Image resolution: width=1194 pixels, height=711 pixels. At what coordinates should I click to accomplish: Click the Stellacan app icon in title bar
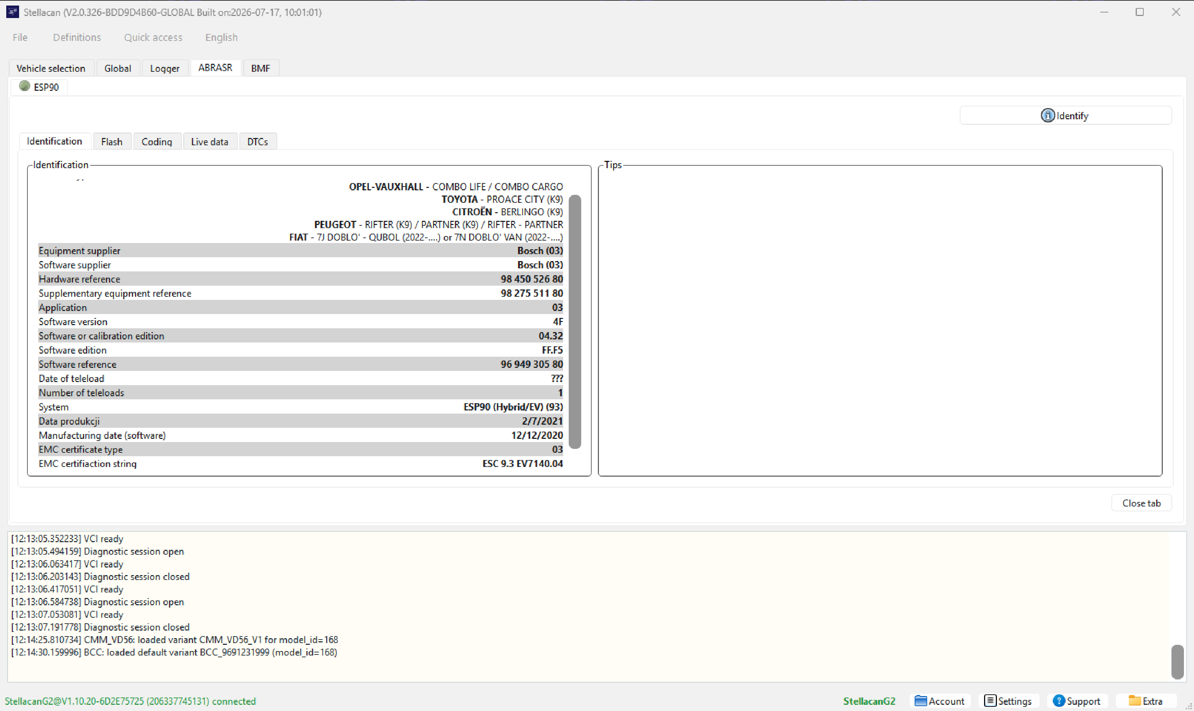12,12
